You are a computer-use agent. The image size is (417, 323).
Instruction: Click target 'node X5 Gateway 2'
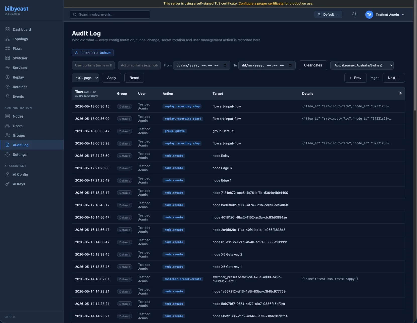pyautogui.click(x=227, y=255)
